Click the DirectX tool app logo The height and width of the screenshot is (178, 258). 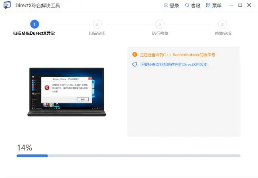pyautogui.click(x=7, y=6)
